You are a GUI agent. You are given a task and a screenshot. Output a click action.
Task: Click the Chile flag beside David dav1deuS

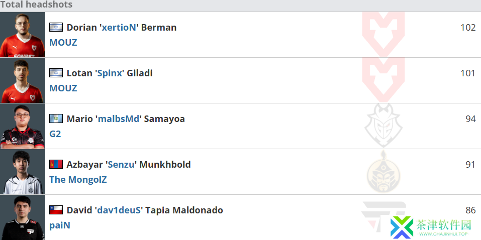click(x=56, y=210)
